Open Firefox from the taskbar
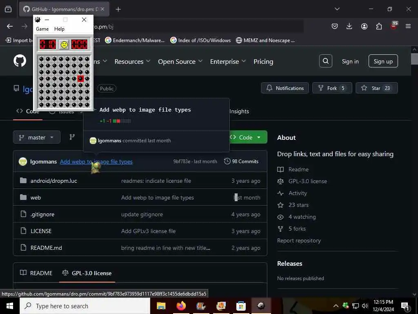This screenshot has height=314, width=418. coord(181,306)
